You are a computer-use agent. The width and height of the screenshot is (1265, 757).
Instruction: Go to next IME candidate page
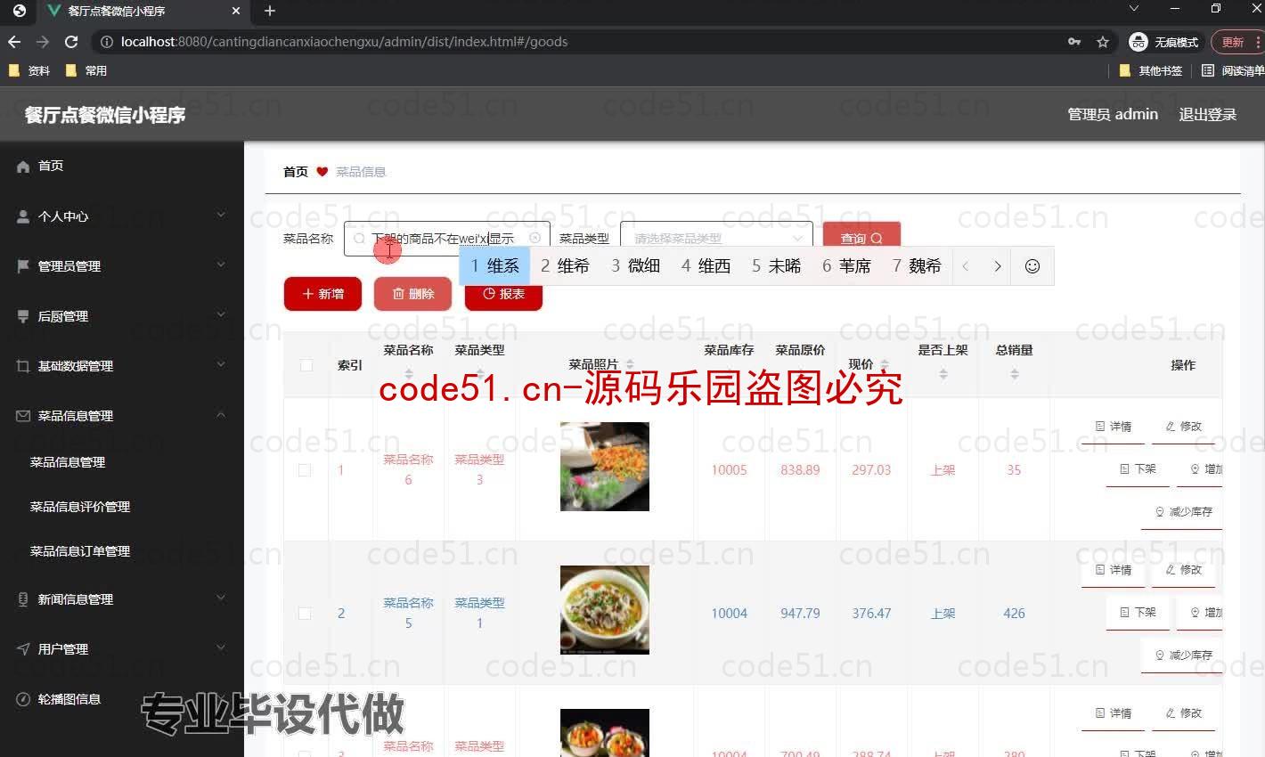click(x=998, y=265)
